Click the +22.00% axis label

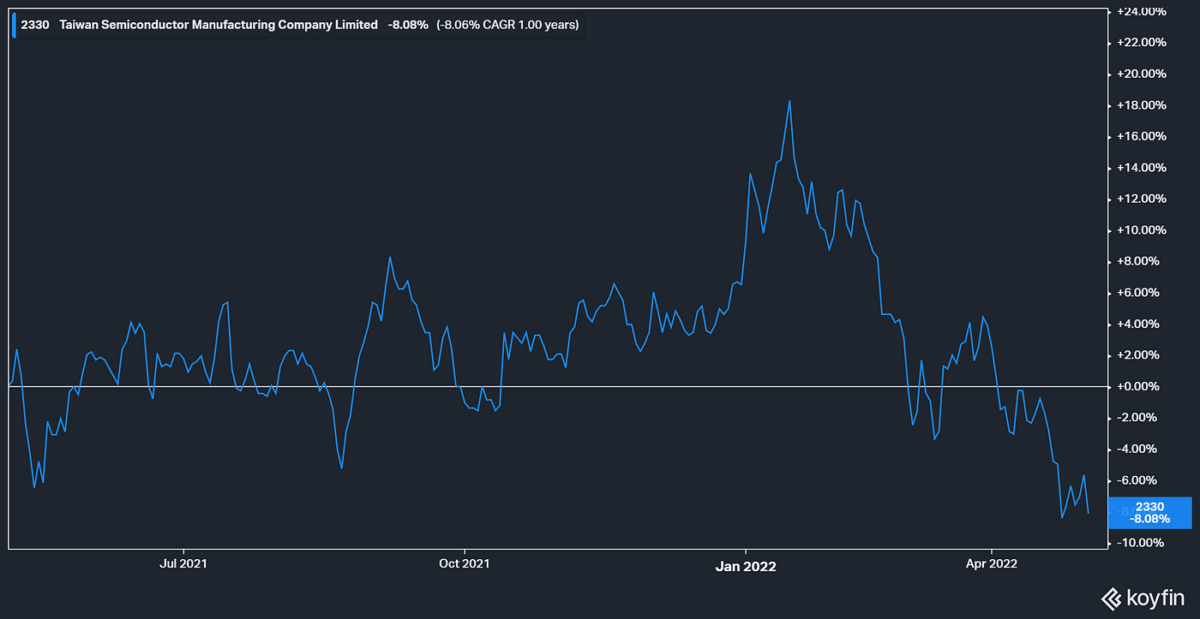pos(1141,42)
